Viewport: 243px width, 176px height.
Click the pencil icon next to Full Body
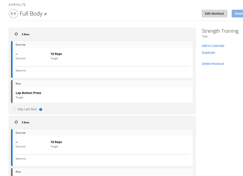[x=46, y=14]
